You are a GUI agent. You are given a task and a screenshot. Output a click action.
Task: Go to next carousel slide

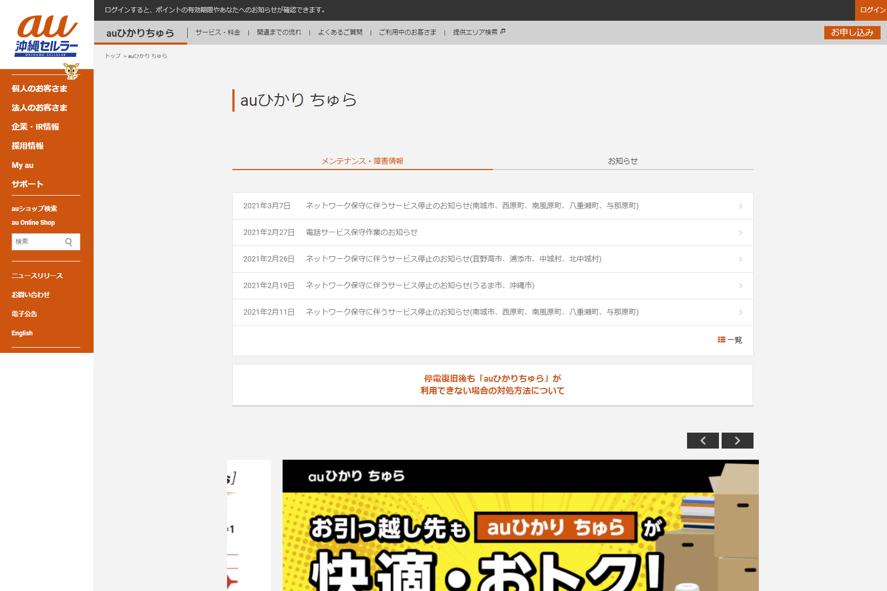(x=737, y=441)
